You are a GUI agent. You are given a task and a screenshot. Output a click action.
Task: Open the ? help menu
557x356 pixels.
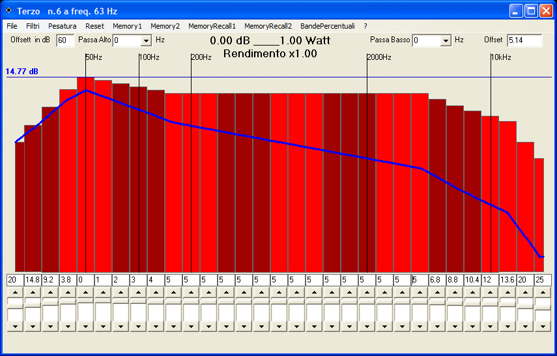coord(365,26)
